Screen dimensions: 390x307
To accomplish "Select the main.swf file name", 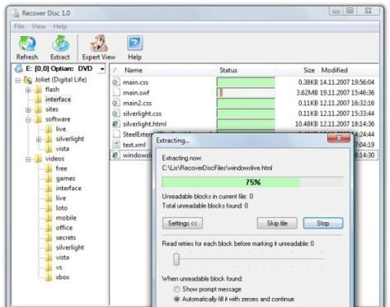I will click(136, 93).
